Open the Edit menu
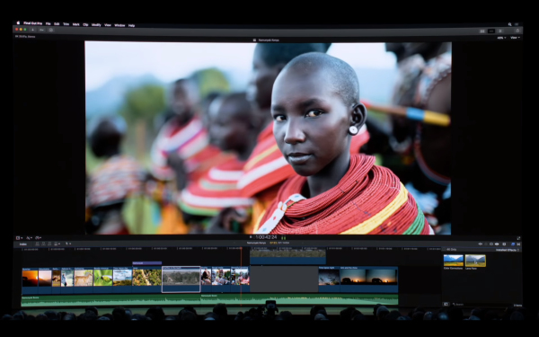The image size is (539, 337). coord(57,24)
